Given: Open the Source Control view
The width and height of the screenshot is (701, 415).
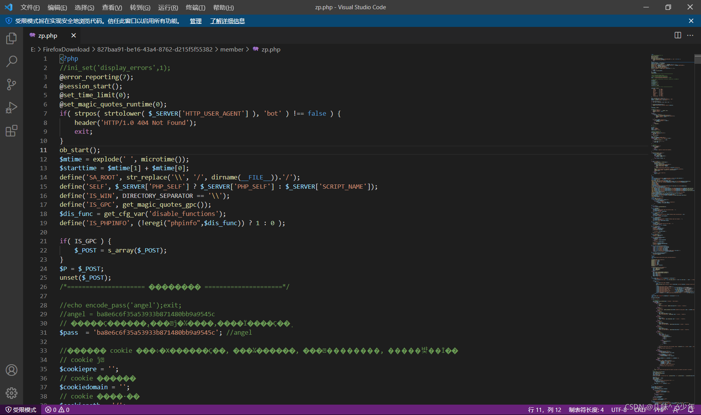Looking at the screenshot, I should coord(12,84).
